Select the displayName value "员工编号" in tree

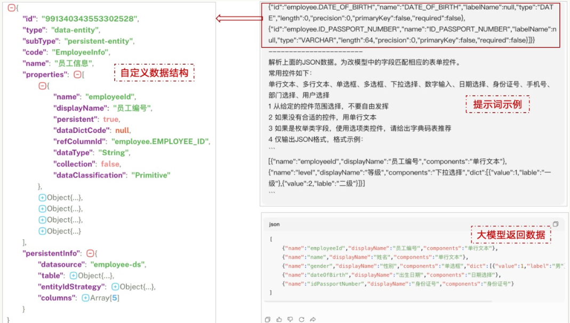coord(132,108)
